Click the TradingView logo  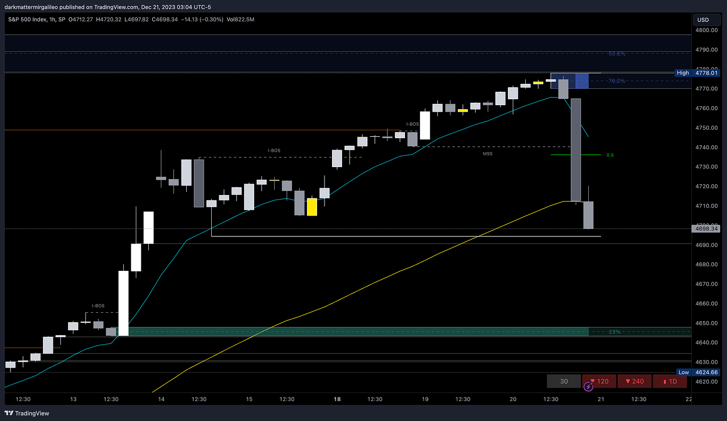tap(27, 413)
